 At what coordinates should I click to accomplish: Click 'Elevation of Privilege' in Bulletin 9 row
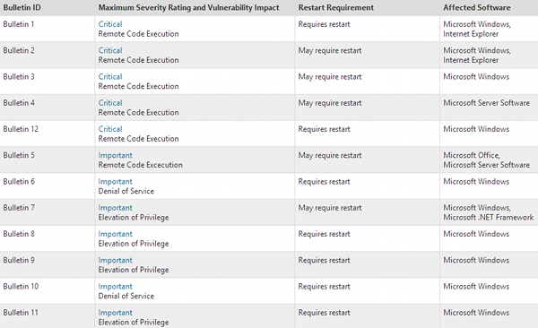(134, 270)
